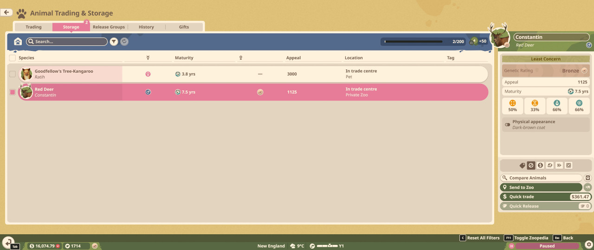Uncheck the Red Deer Constantin checkbox
The height and width of the screenshot is (250, 594).
click(13, 92)
